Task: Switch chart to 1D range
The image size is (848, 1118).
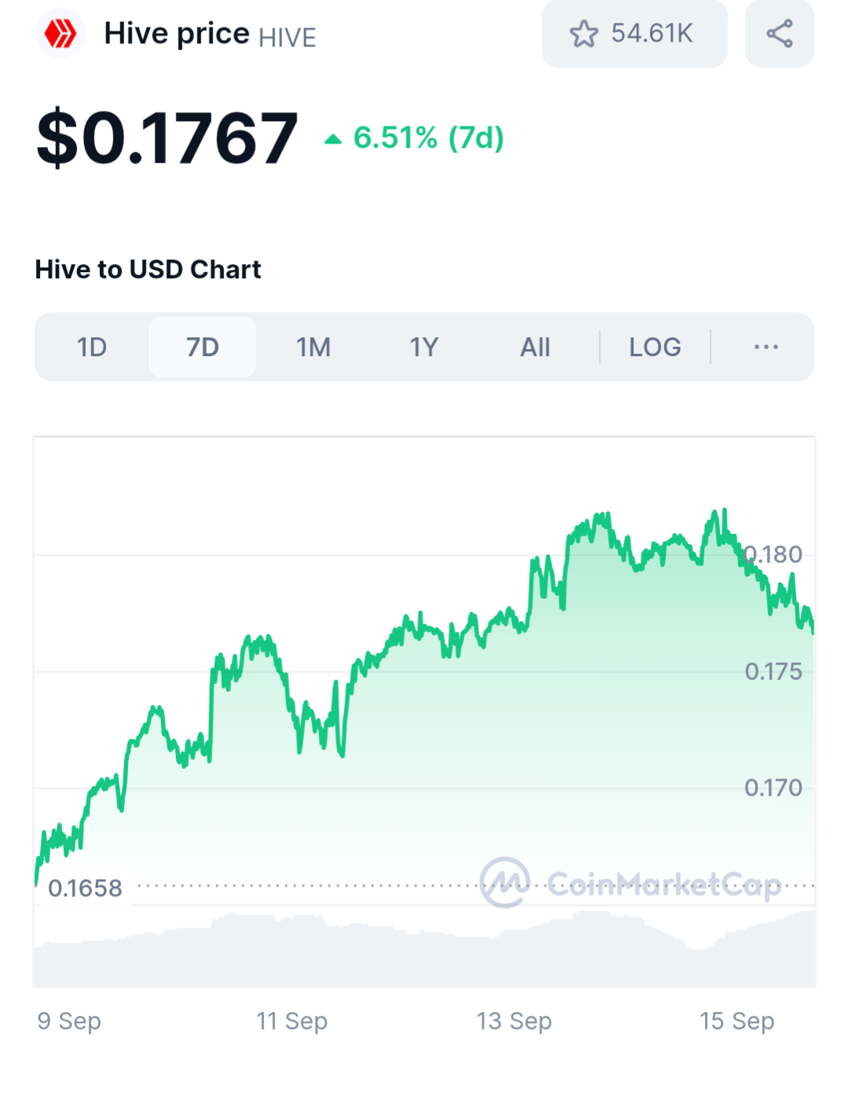Action: (x=92, y=347)
